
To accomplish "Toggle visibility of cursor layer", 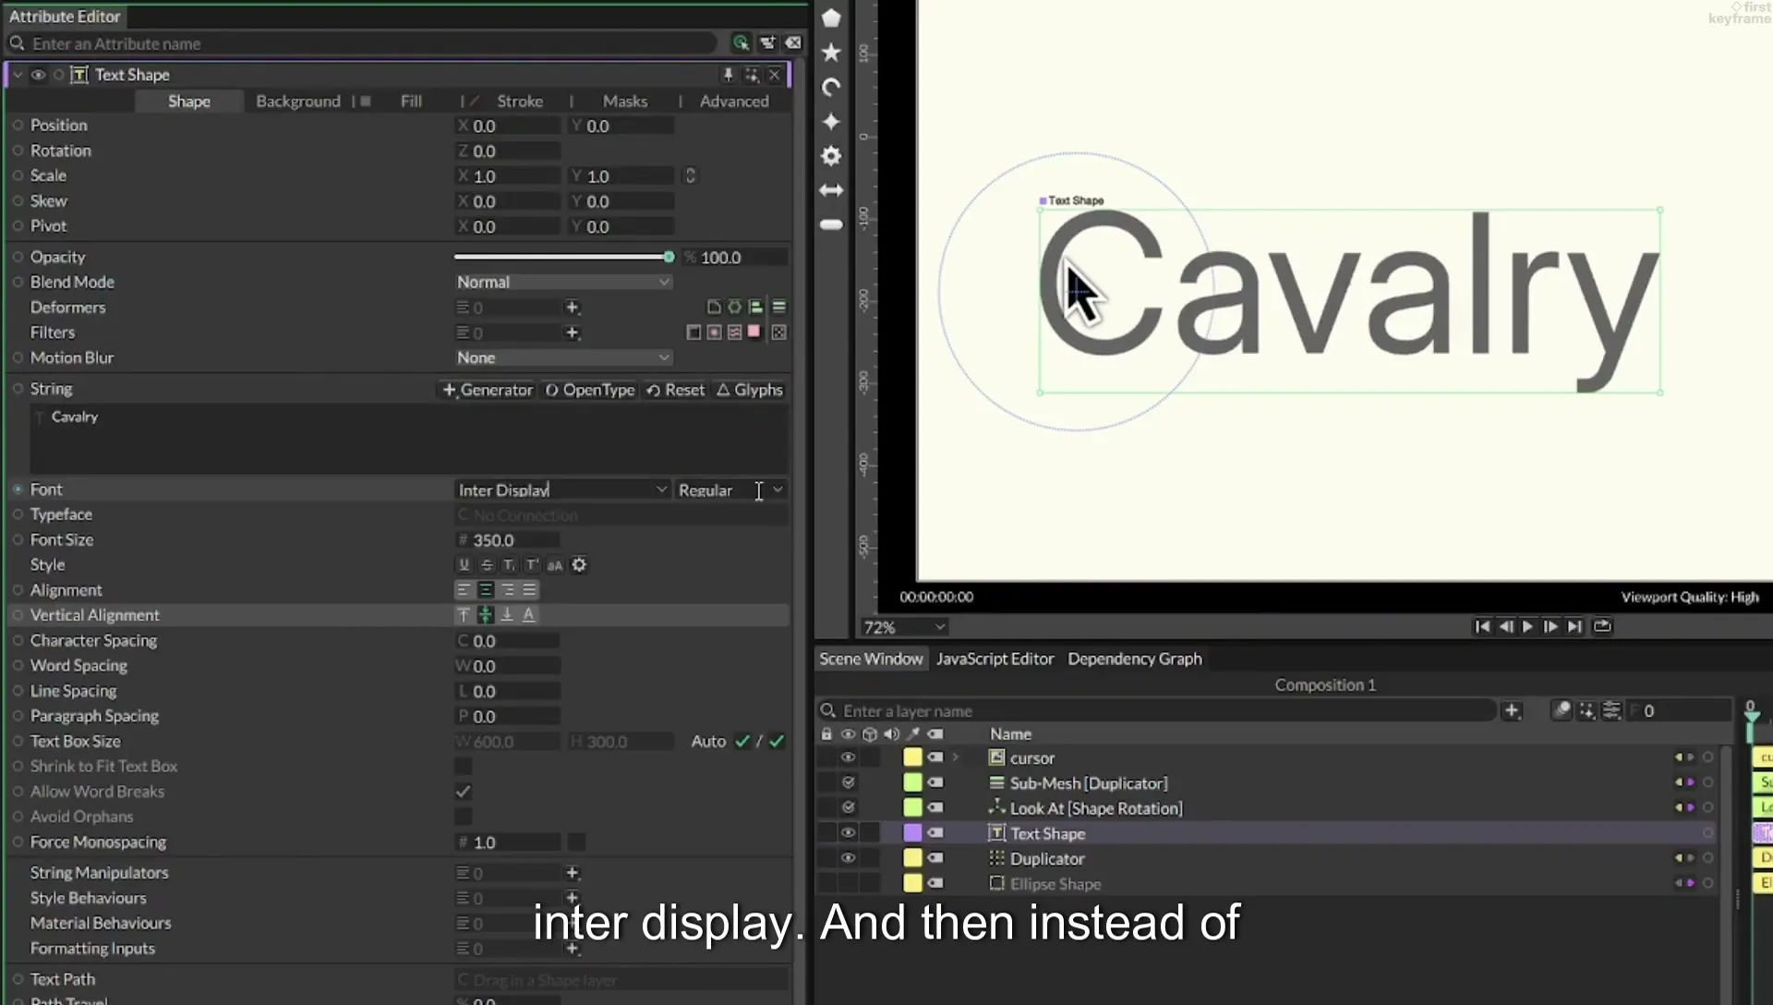I will (848, 757).
